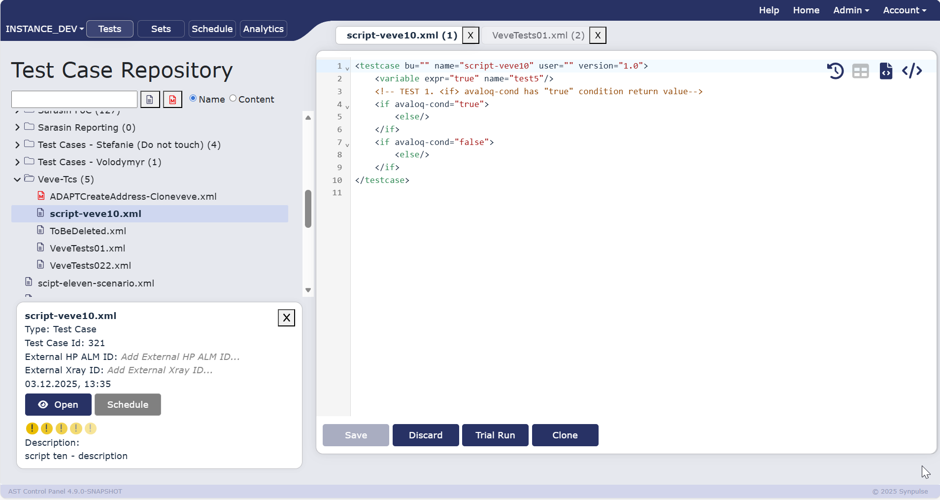This screenshot has height=500, width=940.
Task: Click the Home link
Action: [806, 10]
